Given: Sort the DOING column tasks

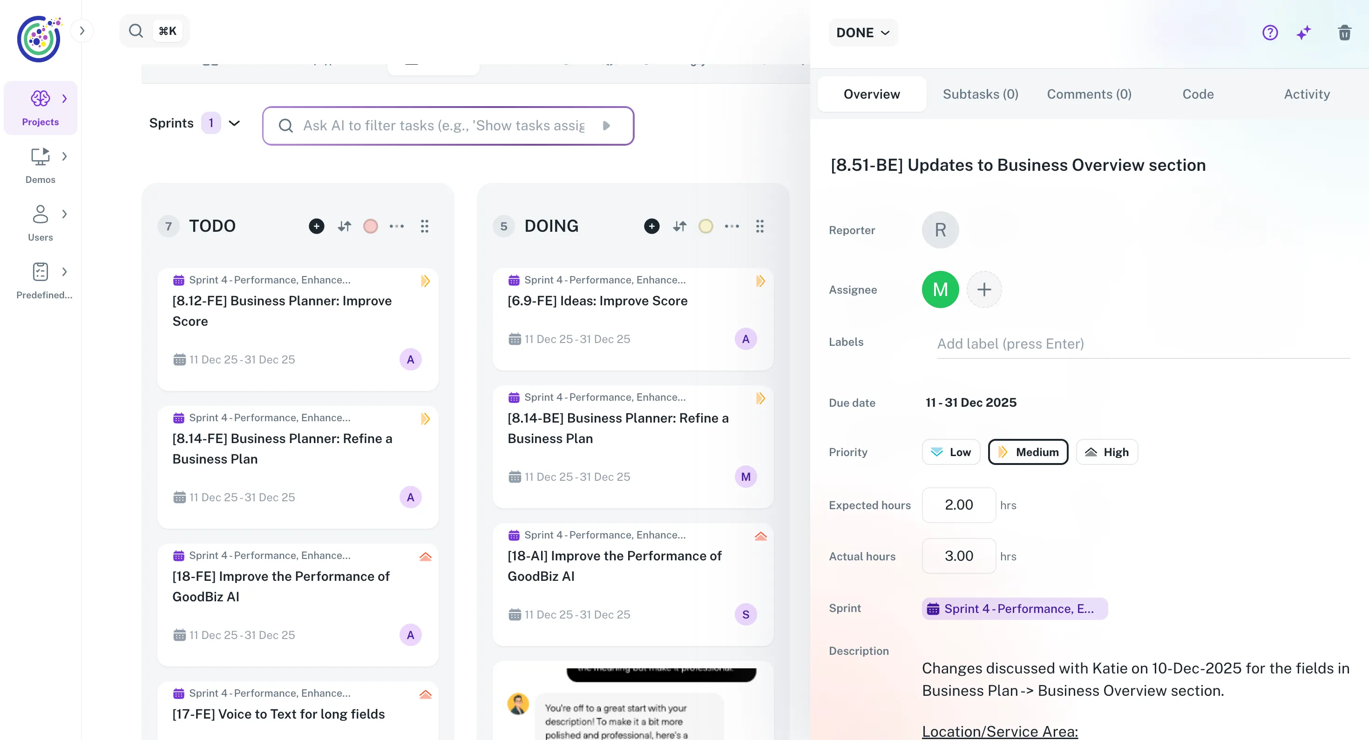Looking at the screenshot, I should point(679,226).
